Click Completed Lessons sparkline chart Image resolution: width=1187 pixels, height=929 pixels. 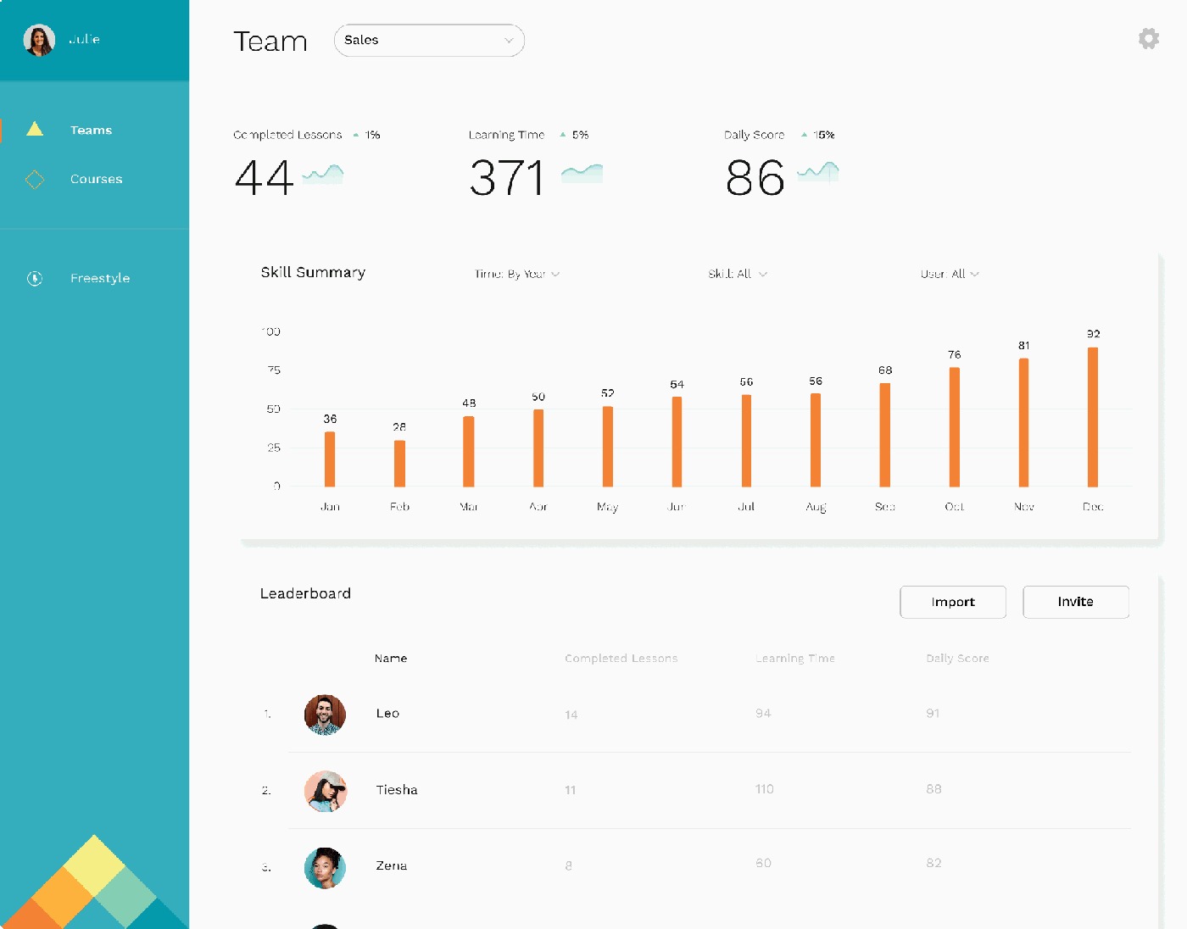click(323, 174)
